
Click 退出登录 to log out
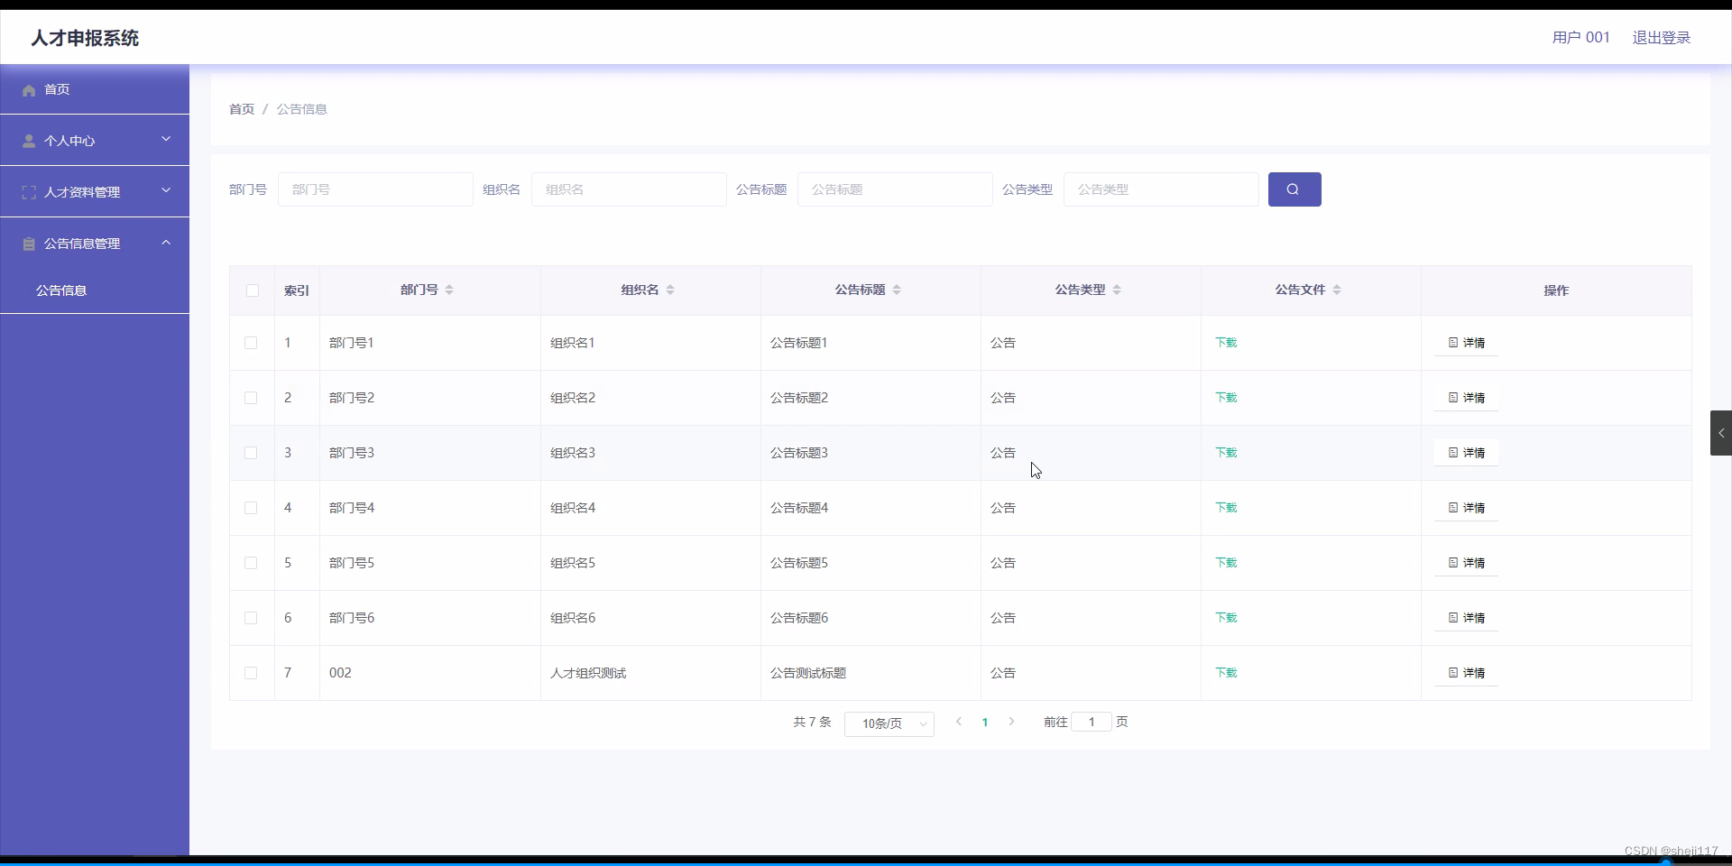pyautogui.click(x=1662, y=37)
